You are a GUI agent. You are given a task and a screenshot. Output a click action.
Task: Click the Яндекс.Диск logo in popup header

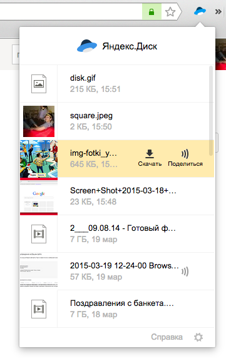click(87, 46)
